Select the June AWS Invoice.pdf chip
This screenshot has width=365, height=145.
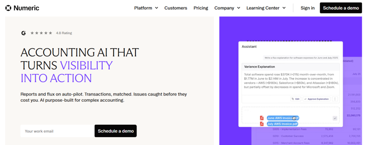click(283, 118)
